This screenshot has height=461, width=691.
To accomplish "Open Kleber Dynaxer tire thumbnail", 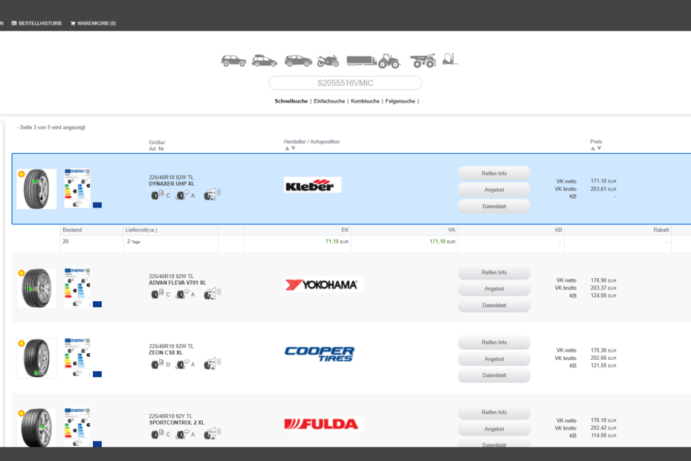I will pos(36,189).
